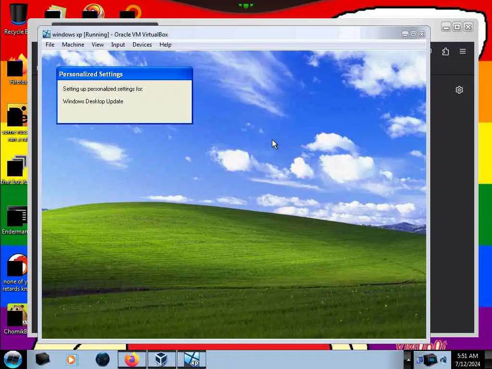Click 'Windows Desktop Update' text
Image resolution: width=492 pixels, height=369 pixels.
tap(93, 101)
